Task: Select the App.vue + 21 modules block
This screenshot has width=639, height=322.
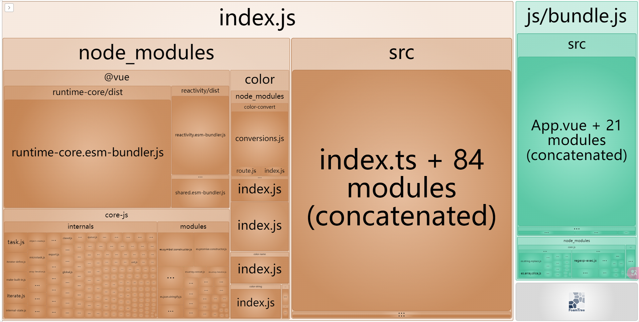Action: click(577, 140)
